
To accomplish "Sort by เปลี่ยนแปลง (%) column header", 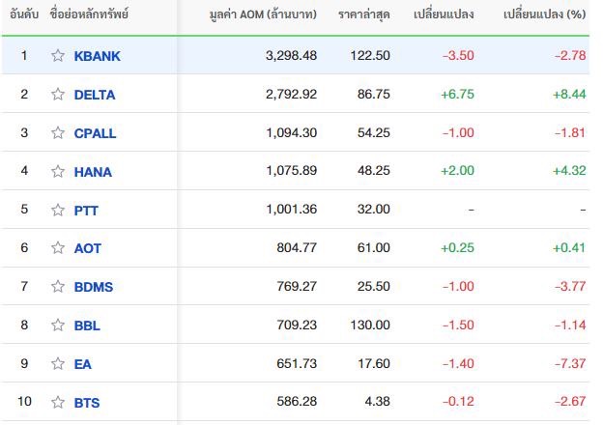I will 544,14.
